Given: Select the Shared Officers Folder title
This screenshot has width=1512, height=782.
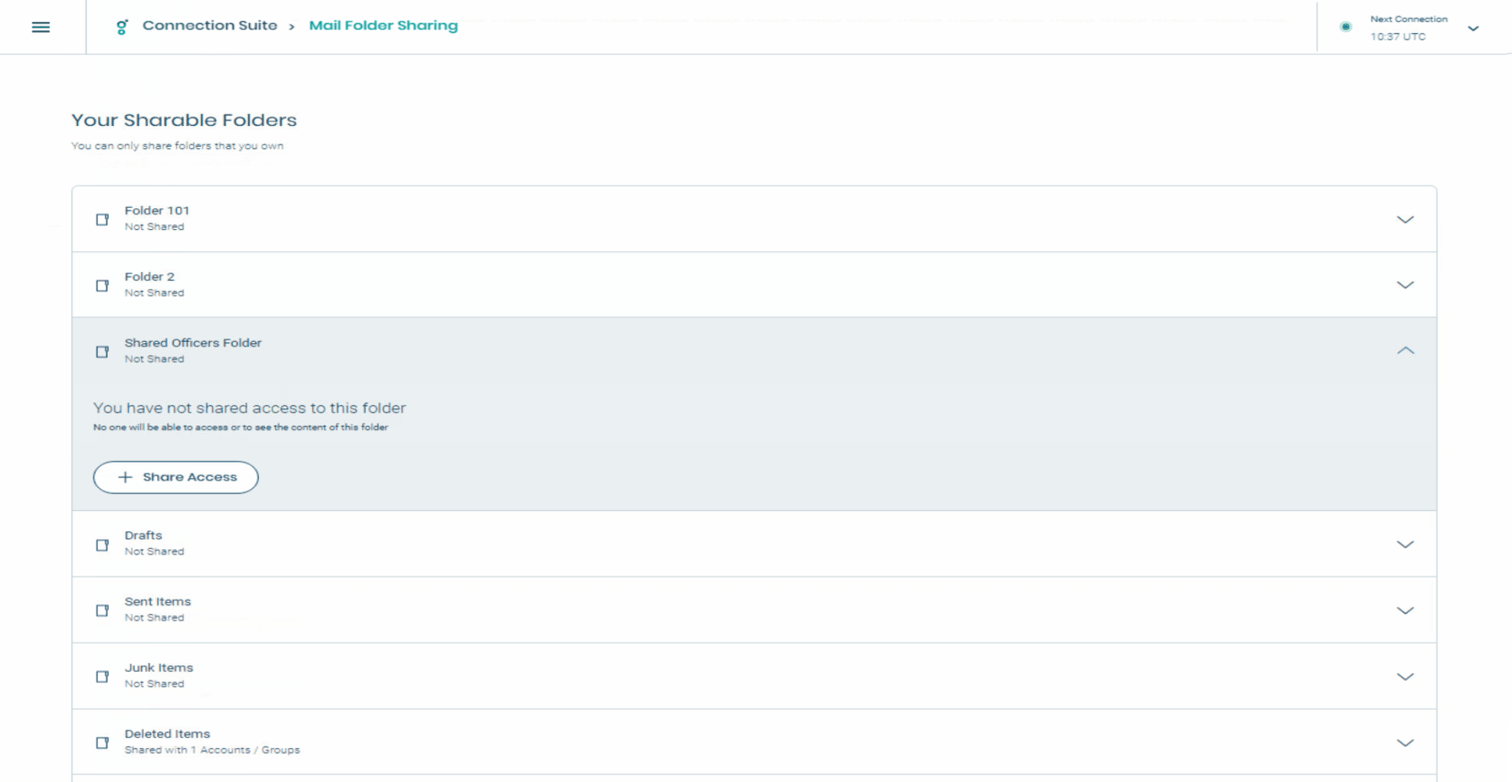Looking at the screenshot, I should point(193,343).
